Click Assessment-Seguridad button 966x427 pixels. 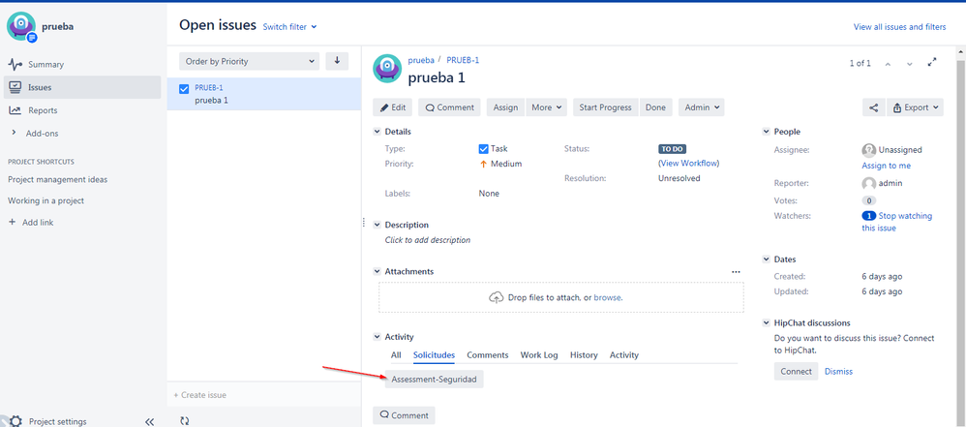(x=435, y=380)
